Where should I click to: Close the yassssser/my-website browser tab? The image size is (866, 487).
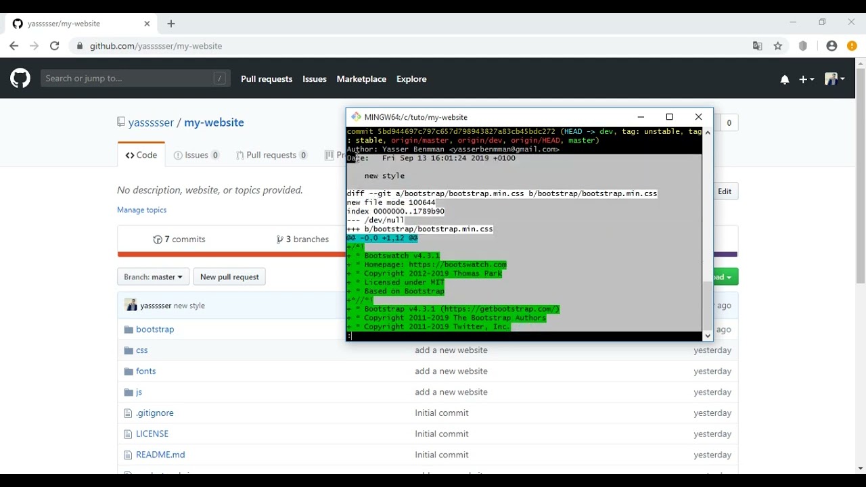click(x=147, y=24)
